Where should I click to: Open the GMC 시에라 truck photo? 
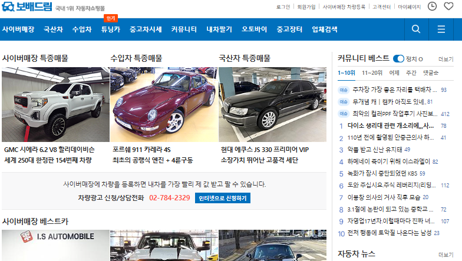55,105
